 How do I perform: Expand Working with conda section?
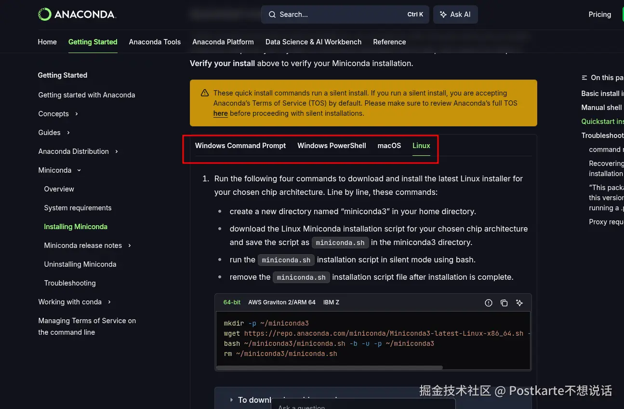point(75,302)
